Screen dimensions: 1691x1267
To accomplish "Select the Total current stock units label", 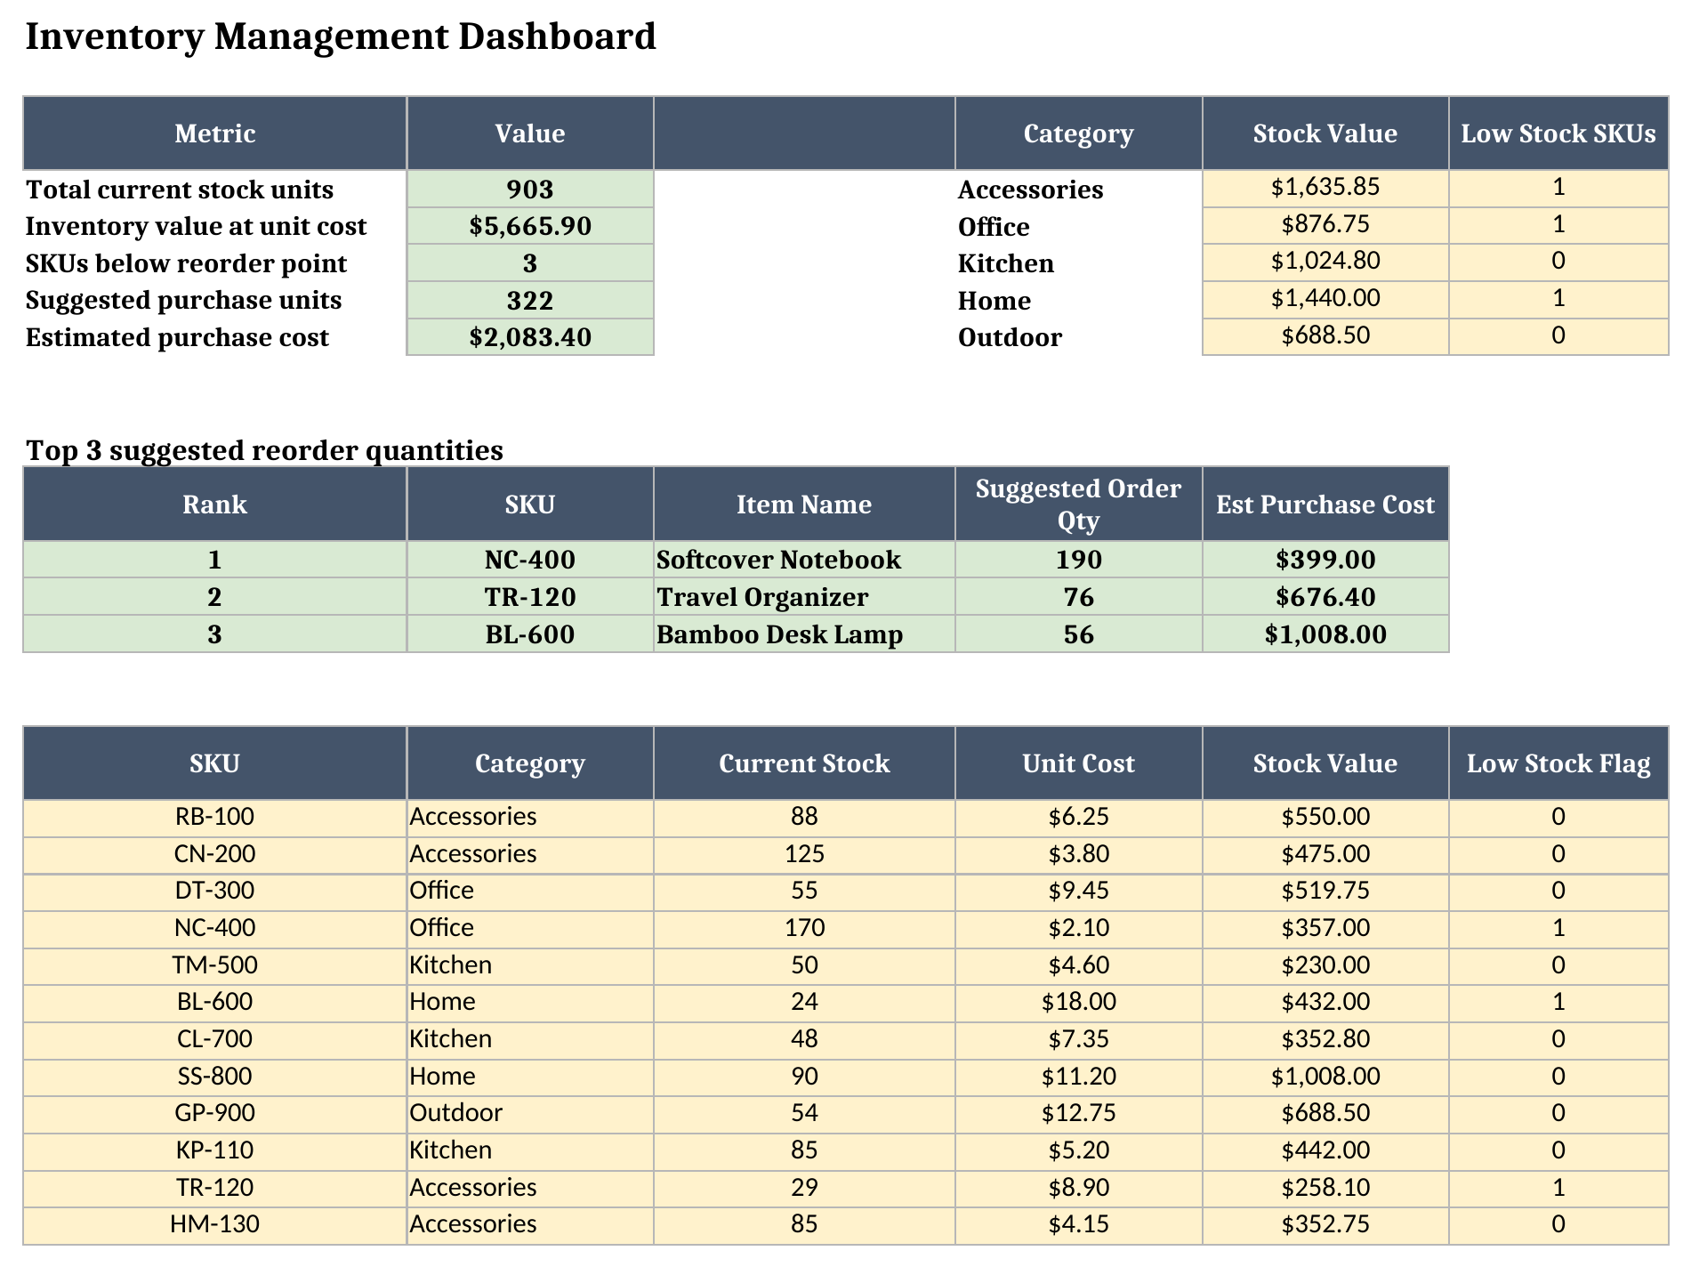I will pos(180,190).
